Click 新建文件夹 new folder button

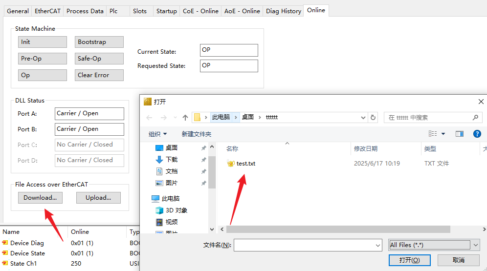coord(196,134)
